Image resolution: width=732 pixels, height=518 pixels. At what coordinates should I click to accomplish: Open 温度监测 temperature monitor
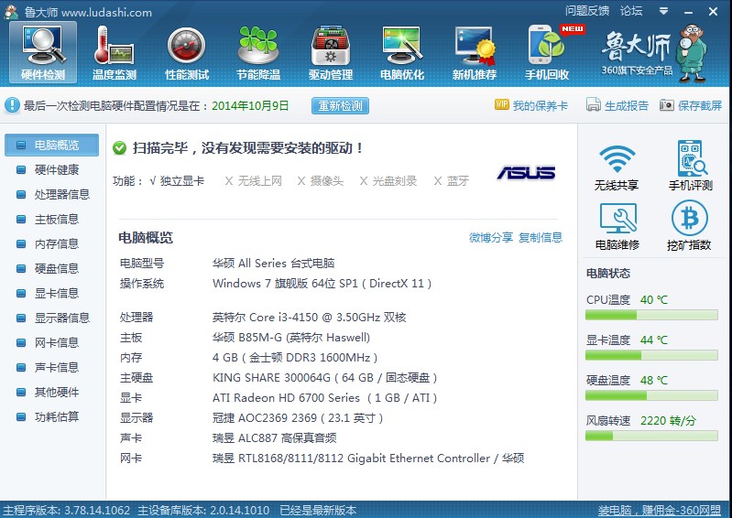click(x=115, y=52)
